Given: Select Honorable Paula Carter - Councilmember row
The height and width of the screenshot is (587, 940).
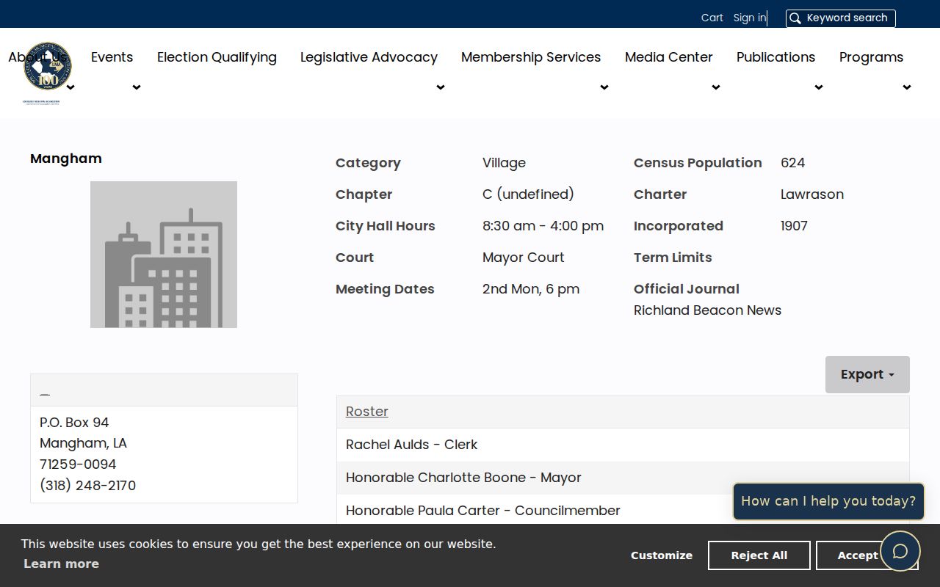Looking at the screenshot, I should pyautogui.click(x=623, y=511).
